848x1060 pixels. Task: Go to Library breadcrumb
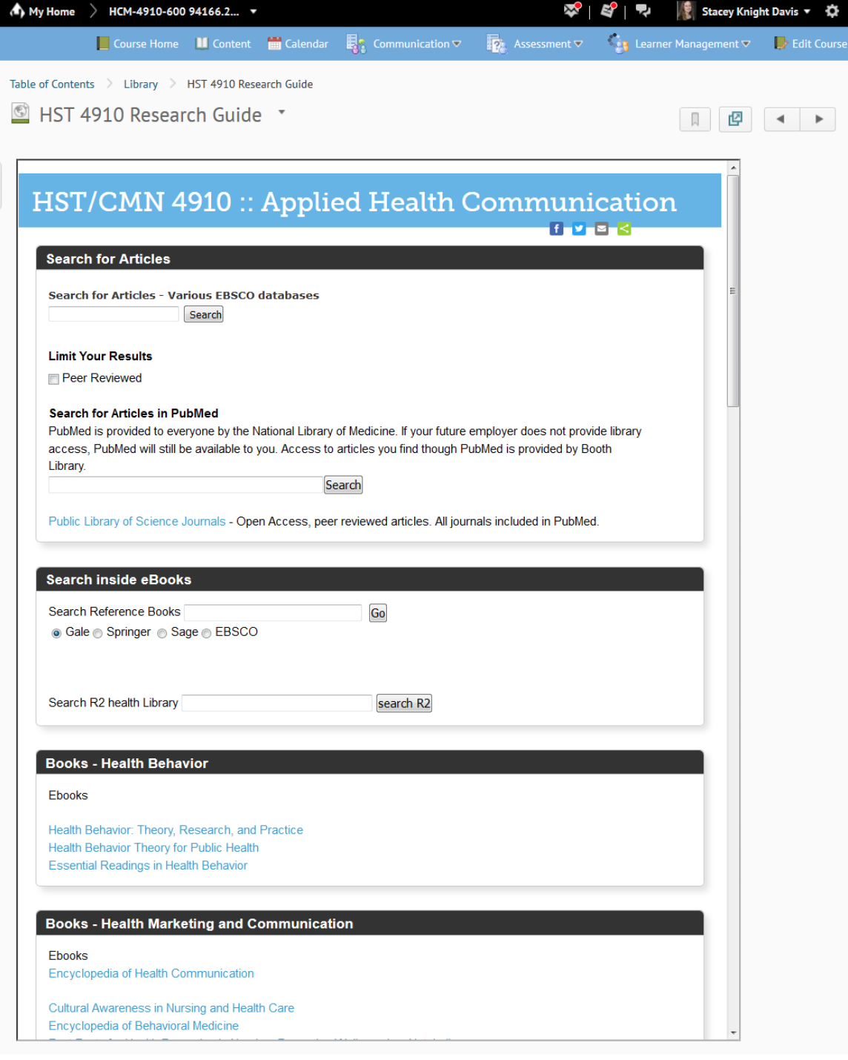pos(141,84)
